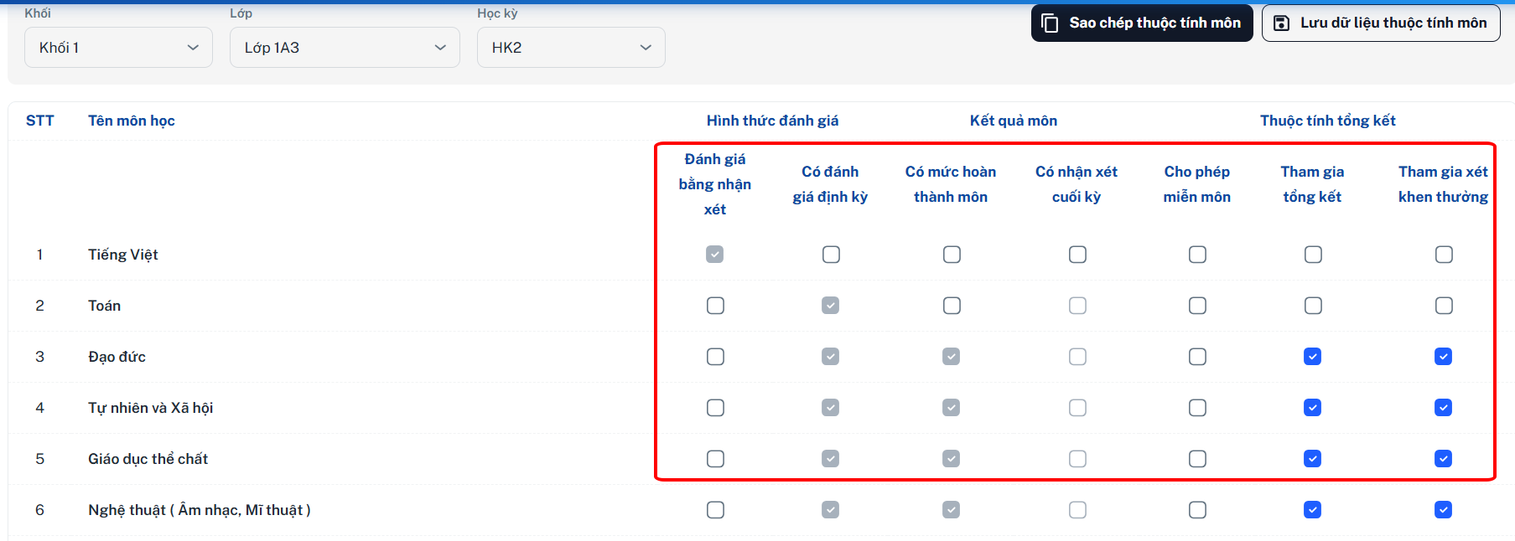Viewport: 1515px width, 541px height.
Task: Uncheck Tham gia xét khen thưởng for Nghệ thuật
Action: pos(1444,509)
